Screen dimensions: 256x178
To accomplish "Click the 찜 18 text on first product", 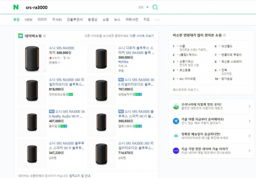I will (67, 58).
